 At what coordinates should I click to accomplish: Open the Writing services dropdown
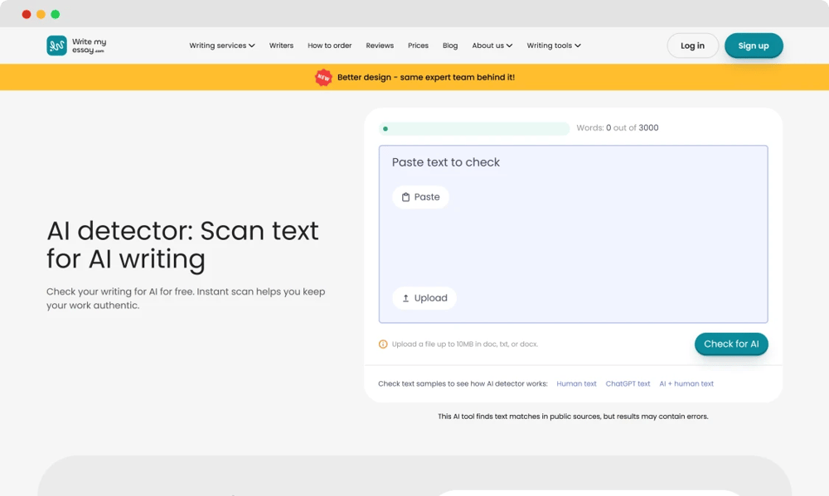click(221, 46)
